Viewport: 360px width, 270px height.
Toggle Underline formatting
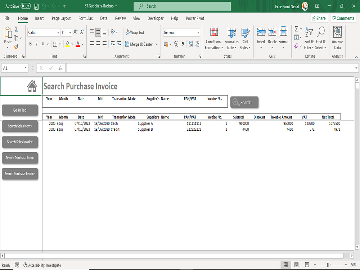coord(43,44)
